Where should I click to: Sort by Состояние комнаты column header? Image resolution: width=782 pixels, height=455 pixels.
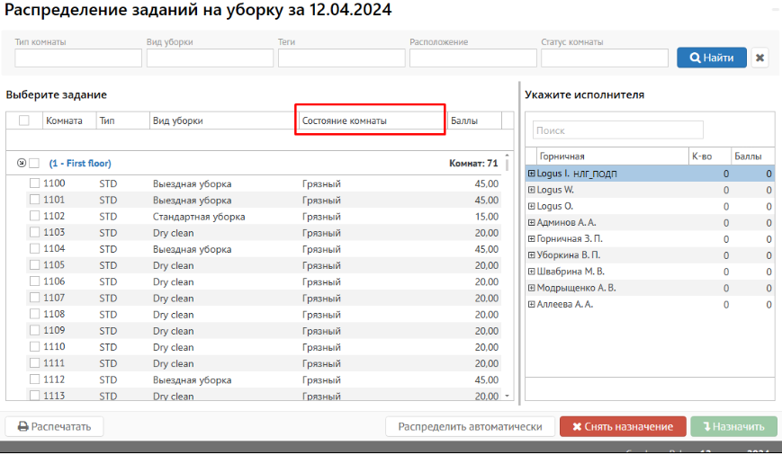click(x=372, y=120)
